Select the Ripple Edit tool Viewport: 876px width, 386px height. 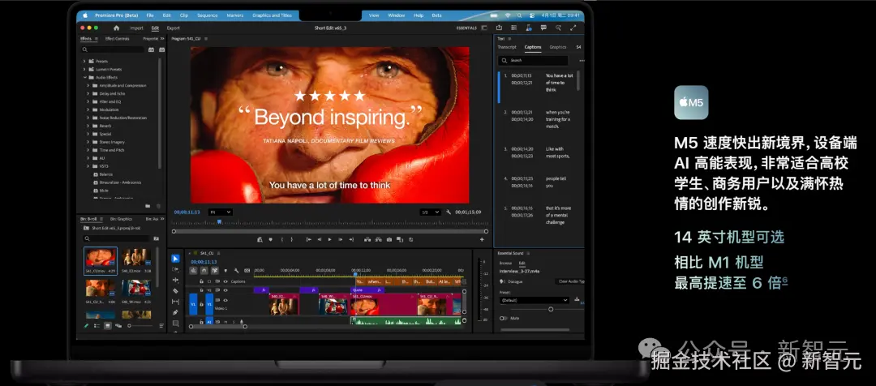(175, 280)
